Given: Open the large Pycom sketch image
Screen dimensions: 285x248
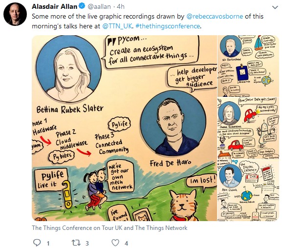Looking at the screenshot, I should [x=124, y=128].
